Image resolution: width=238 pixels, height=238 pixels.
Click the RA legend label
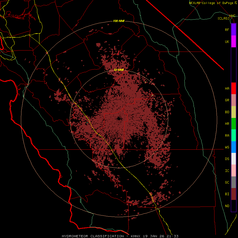coord(227,136)
